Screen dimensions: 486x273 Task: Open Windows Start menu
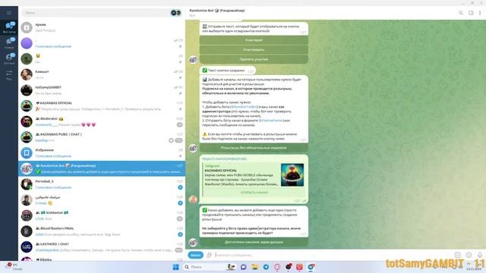pos(175,267)
